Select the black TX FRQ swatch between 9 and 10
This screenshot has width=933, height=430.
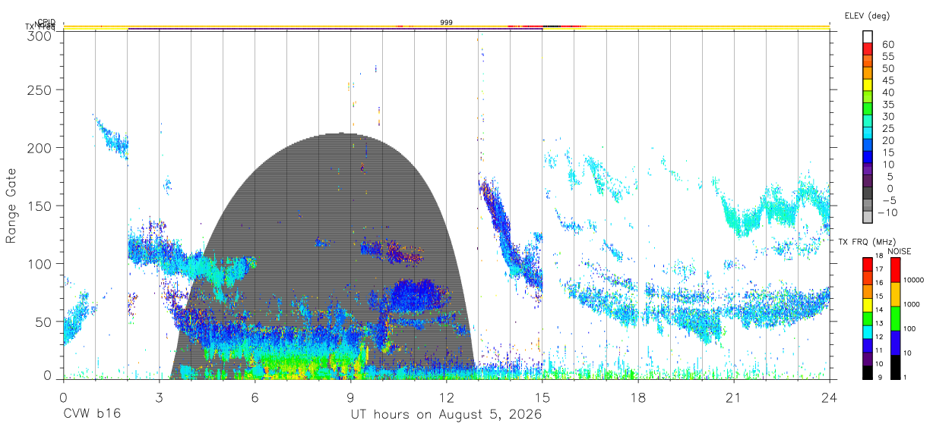(868, 372)
